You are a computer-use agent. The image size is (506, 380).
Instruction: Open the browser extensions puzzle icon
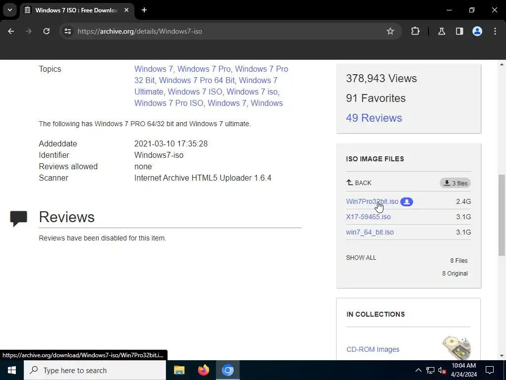(415, 31)
